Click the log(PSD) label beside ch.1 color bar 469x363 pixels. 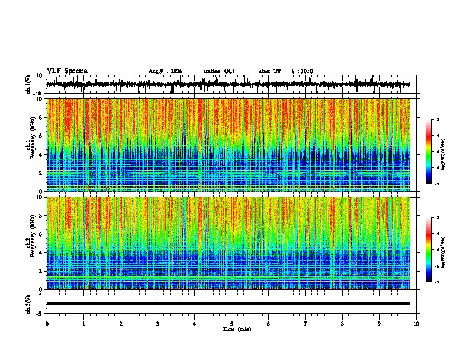point(444,155)
